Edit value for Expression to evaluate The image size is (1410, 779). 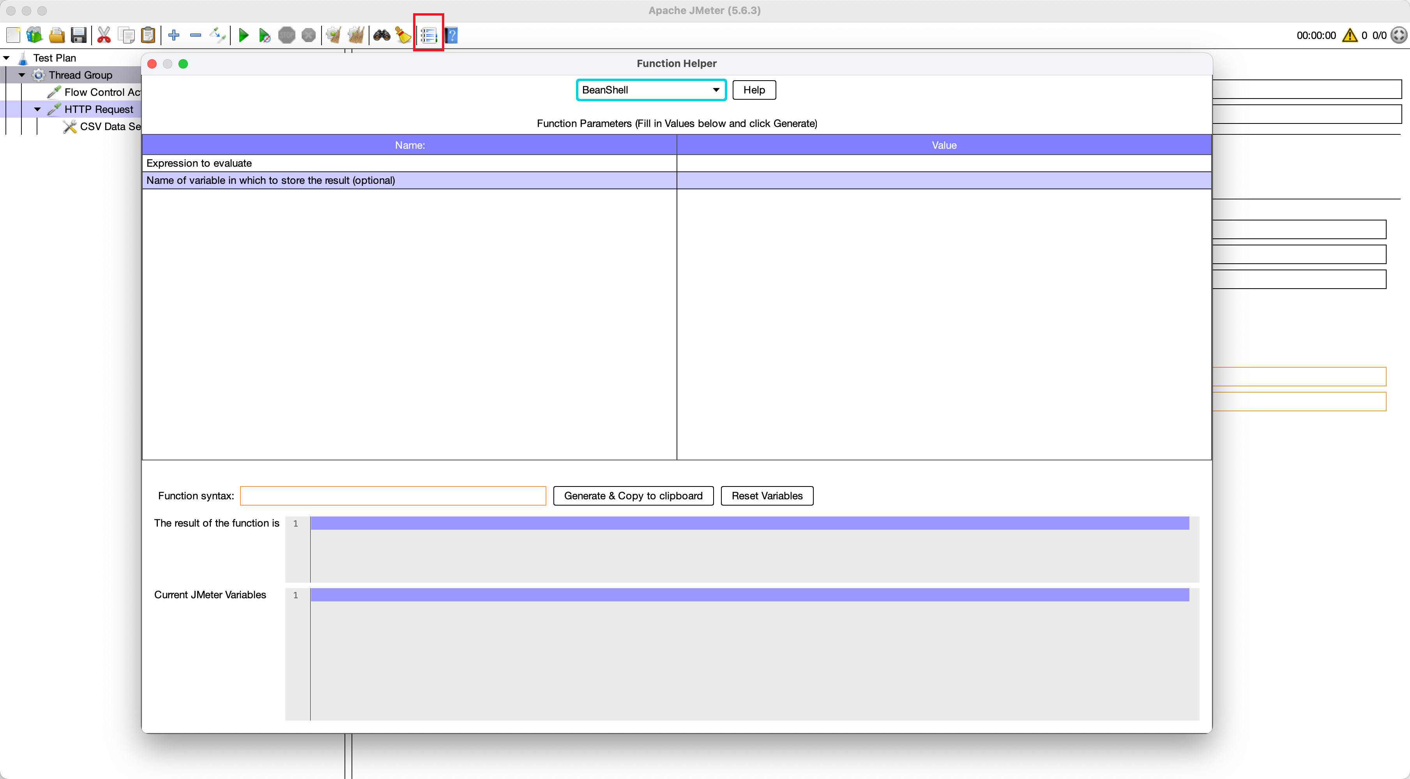pos(944,163)
